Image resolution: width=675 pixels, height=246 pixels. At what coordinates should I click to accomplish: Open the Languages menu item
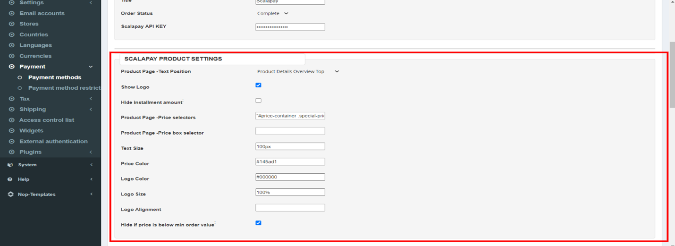tap(35, 45)
